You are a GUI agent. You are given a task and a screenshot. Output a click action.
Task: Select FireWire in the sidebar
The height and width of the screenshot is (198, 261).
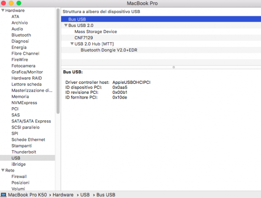[x=20, y=59]
